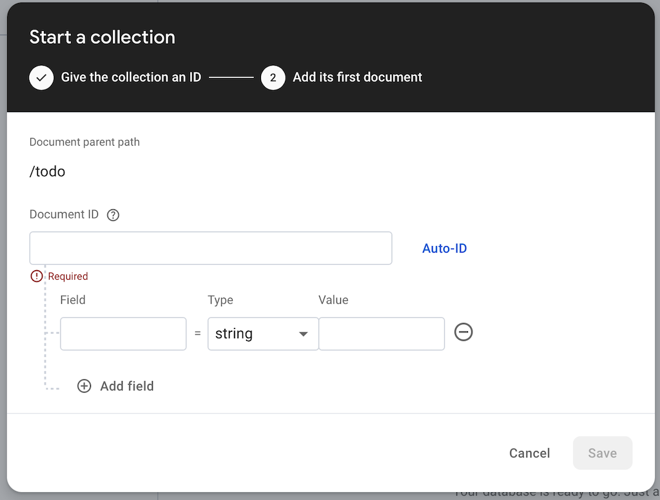The width and height of the screenshot is (660, 500).
Task: Click the 'Type' column header
Action: (220, 300)
